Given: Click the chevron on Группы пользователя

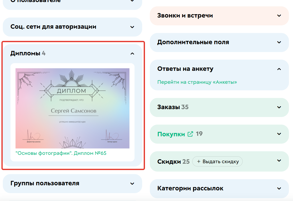Looking at the screenshot, I should 132,183.
